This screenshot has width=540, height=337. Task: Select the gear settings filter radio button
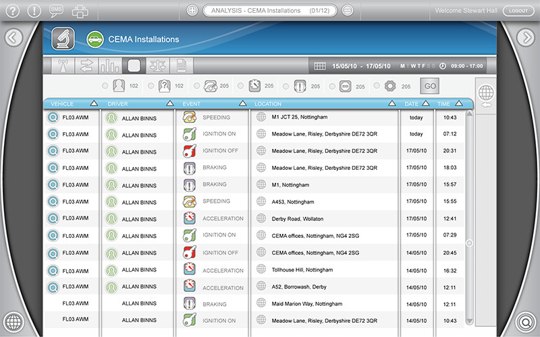[x=377, y=86]
